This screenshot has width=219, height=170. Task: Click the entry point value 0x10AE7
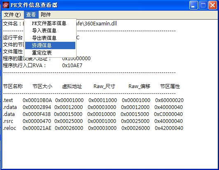point(72,65)
